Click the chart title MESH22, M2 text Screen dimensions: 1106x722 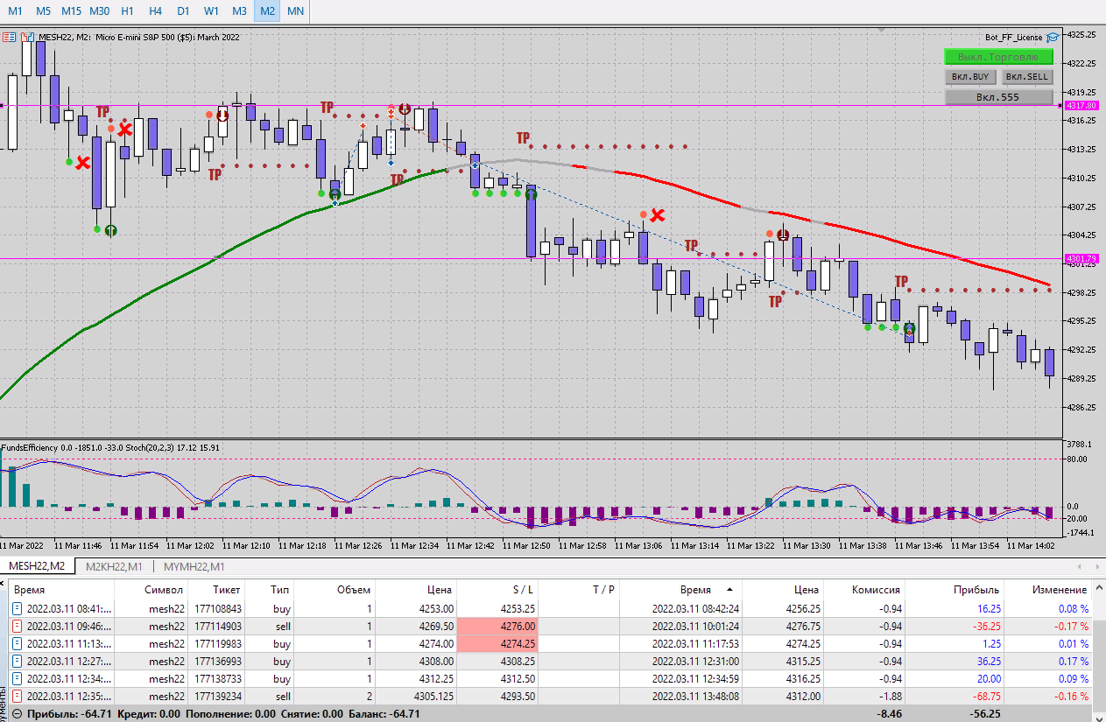64,37
